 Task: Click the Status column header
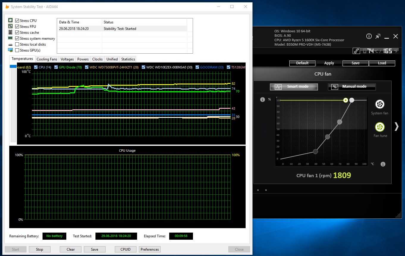tap(145, 22)
